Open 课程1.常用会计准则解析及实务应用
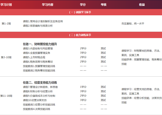 coord(43,21)
